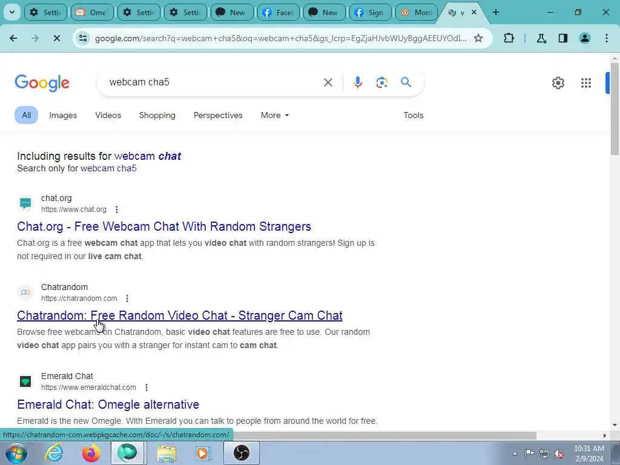Screen dimensions: 620x465
Task: Start a voice search
Action: [x=358, y=82]
